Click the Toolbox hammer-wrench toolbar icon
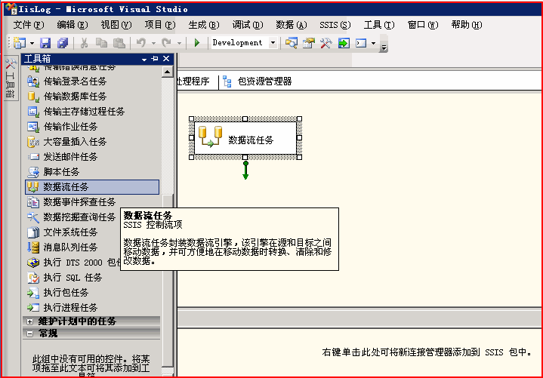The height and width of the screenshot is (378, 543). (325, 43)
